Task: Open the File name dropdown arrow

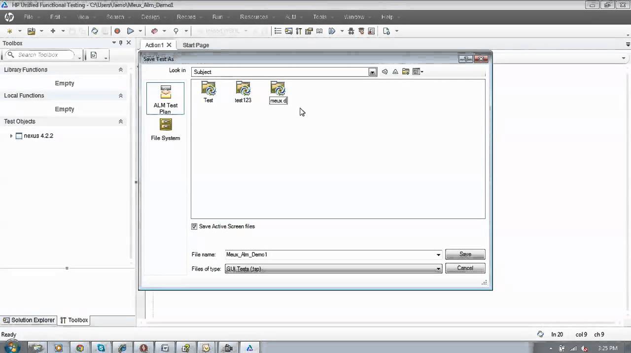Action: tap(438, 254)
